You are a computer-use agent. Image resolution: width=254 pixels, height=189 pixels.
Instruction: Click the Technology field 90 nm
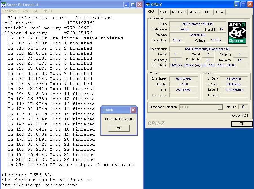pyautogui.click(x=177, y=40)
